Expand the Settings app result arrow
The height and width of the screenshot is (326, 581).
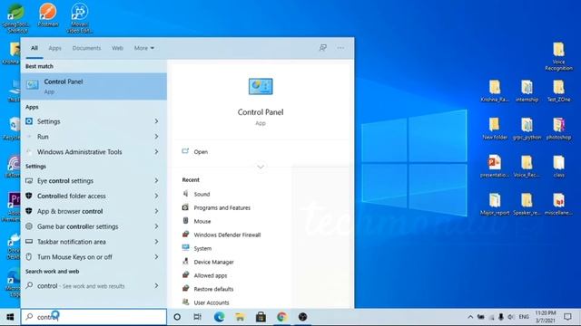coord(156,121)
